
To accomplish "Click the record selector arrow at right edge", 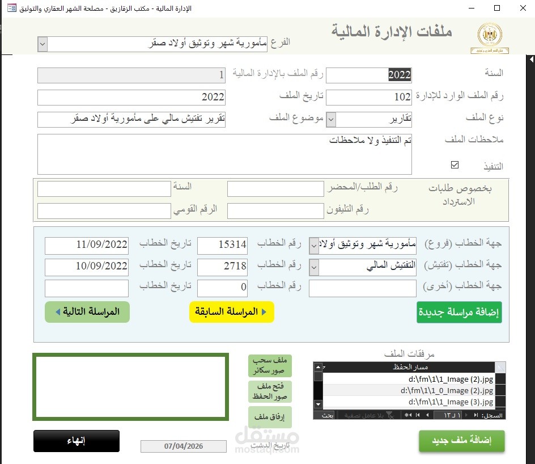I will click(531, 59).
